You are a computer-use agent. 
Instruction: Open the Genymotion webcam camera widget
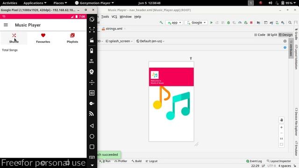[92, 72]
